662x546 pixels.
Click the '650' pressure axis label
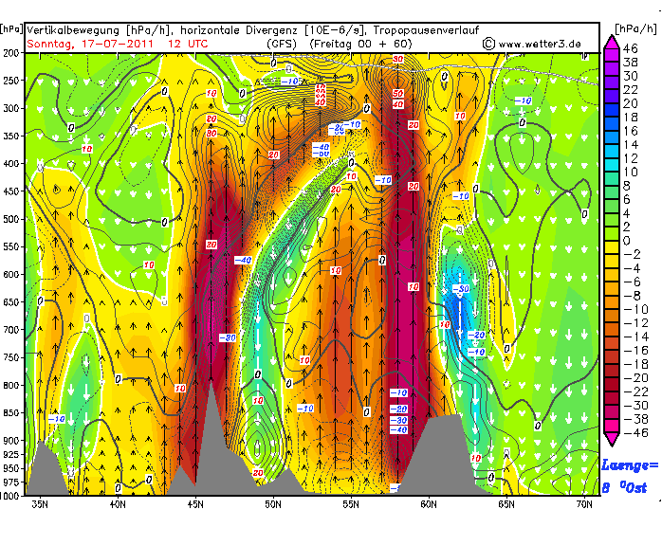pos(11,302)
